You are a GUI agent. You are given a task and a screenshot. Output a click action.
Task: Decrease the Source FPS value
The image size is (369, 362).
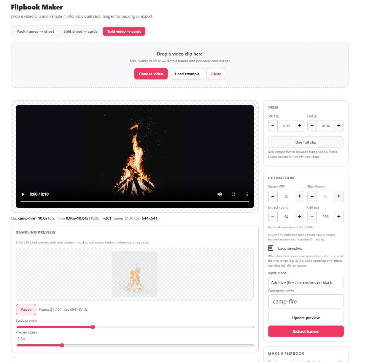(273, 196)
